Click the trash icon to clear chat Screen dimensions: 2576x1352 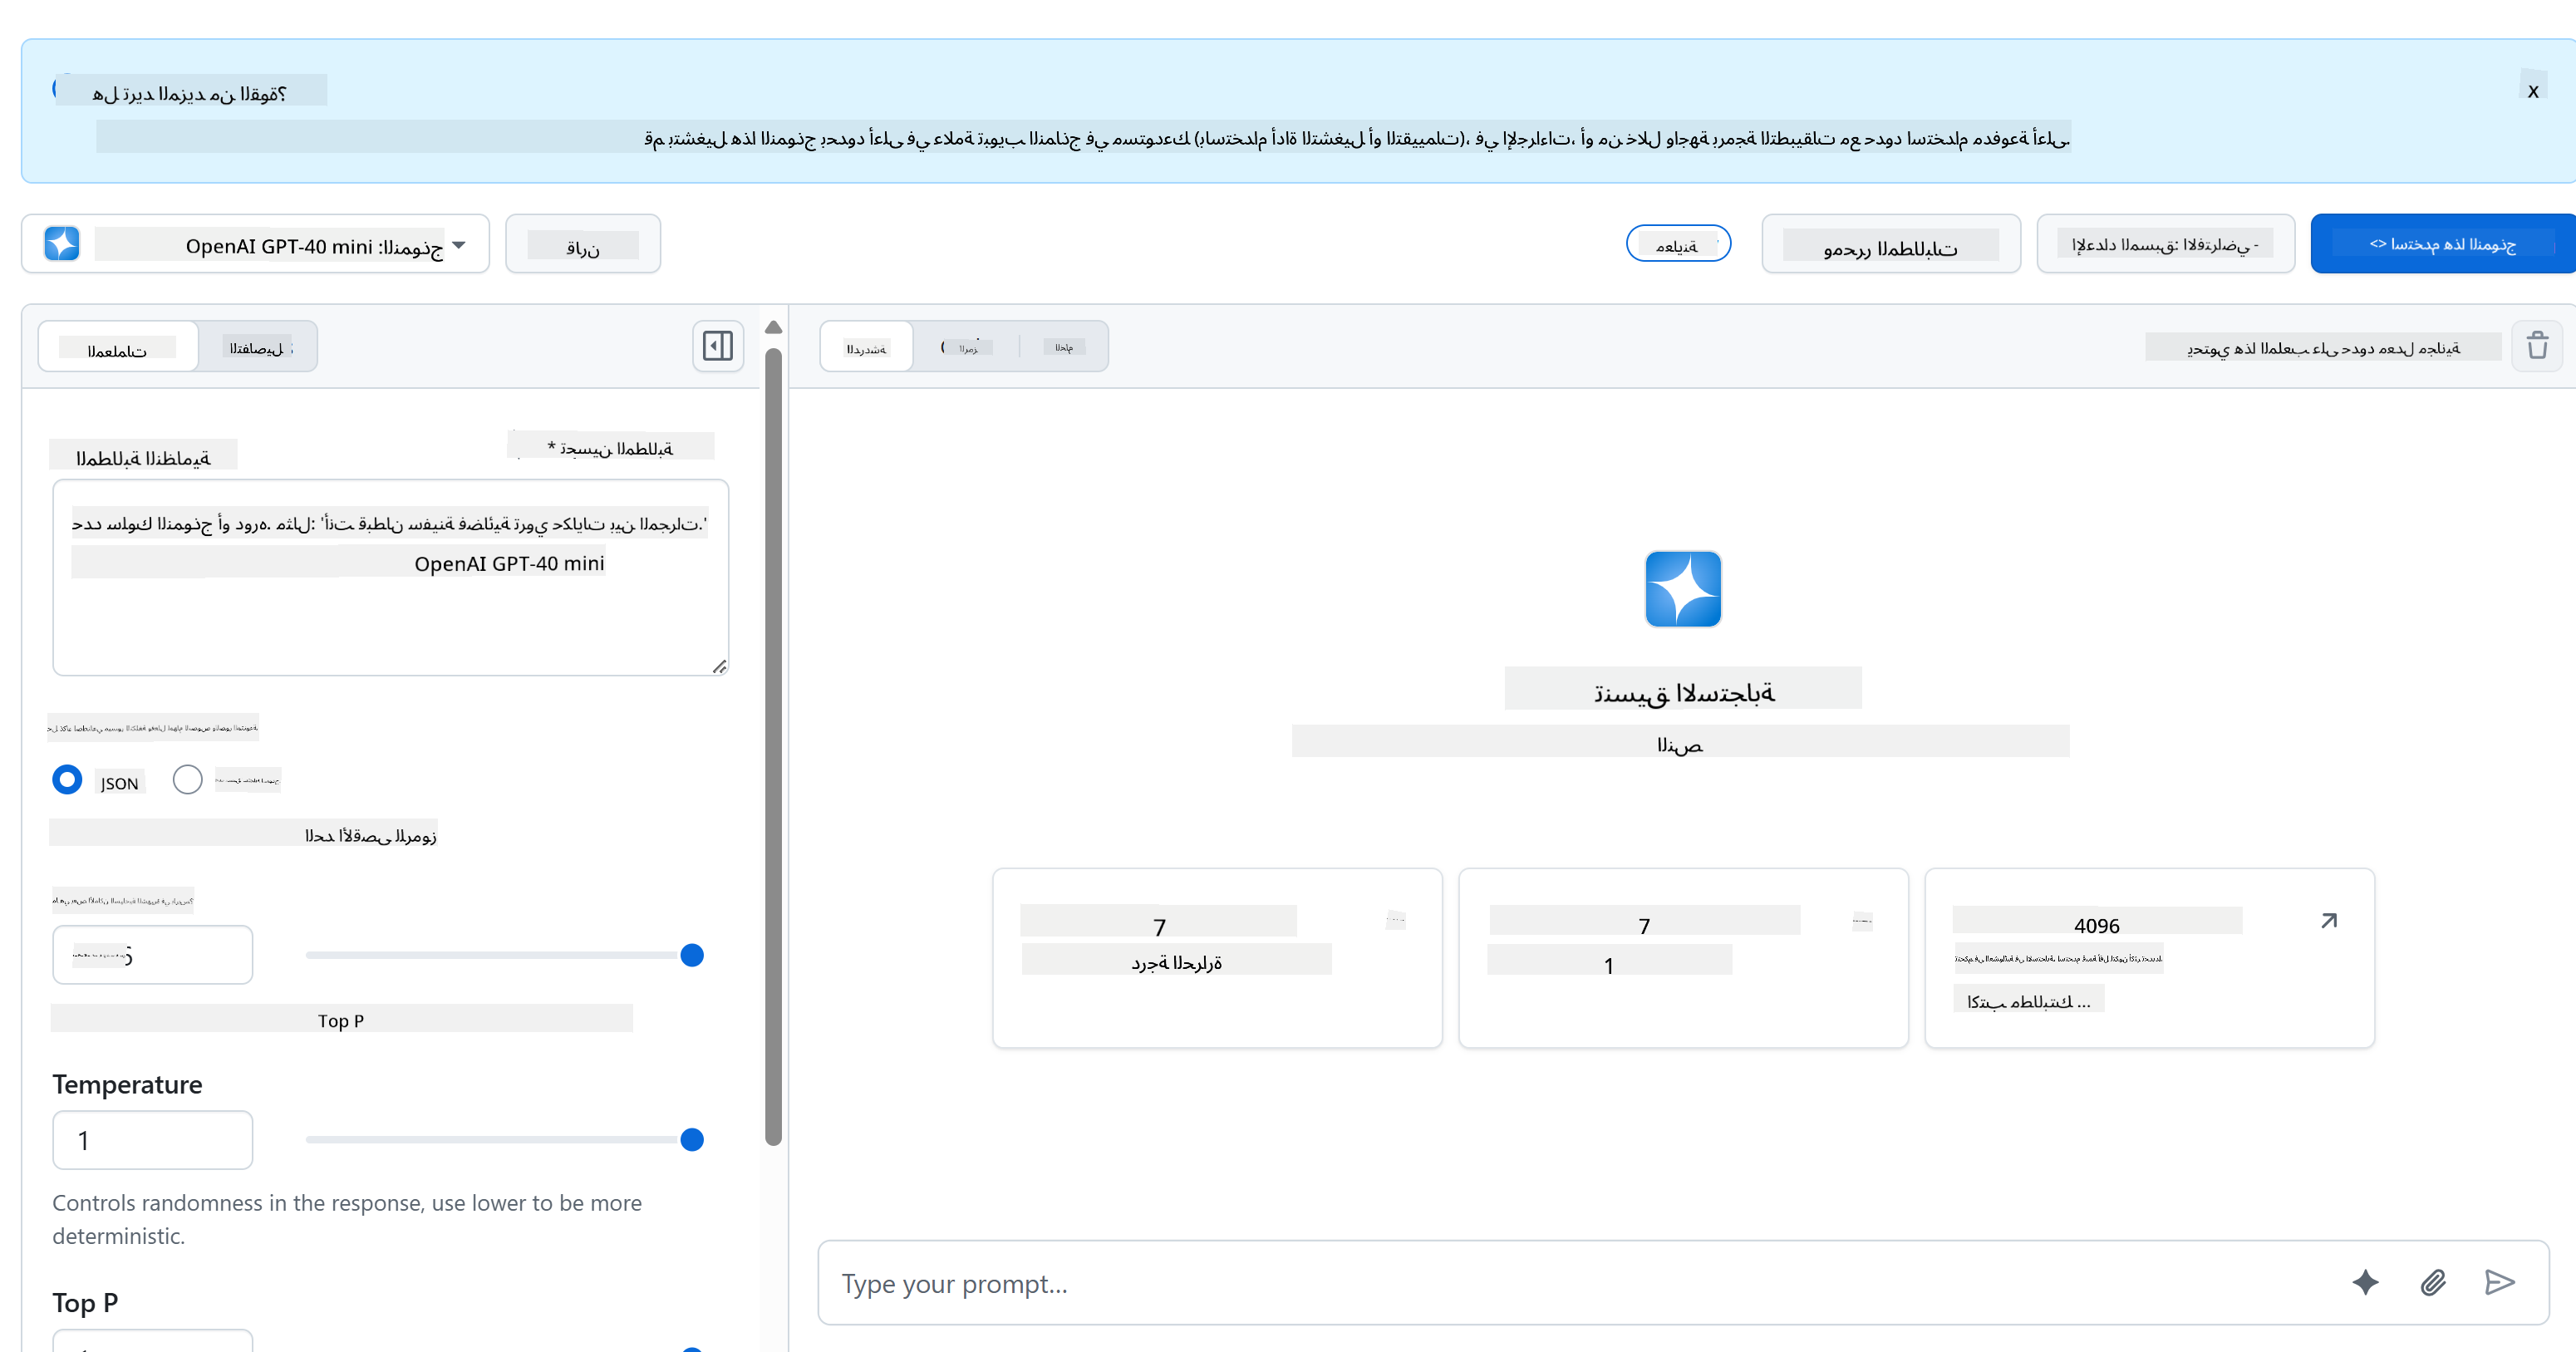[2537, 346]
